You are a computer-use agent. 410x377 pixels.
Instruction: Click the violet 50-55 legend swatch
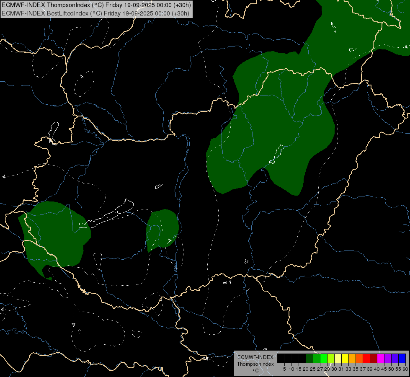point(395,358)
